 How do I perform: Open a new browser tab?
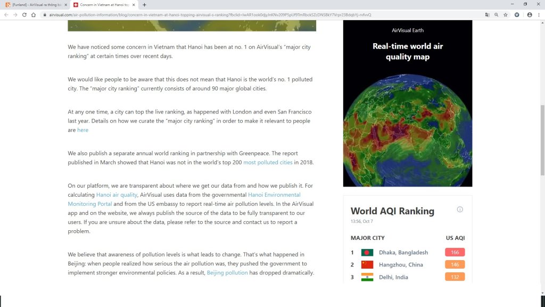pyautogui.click(x=144, y=5)
